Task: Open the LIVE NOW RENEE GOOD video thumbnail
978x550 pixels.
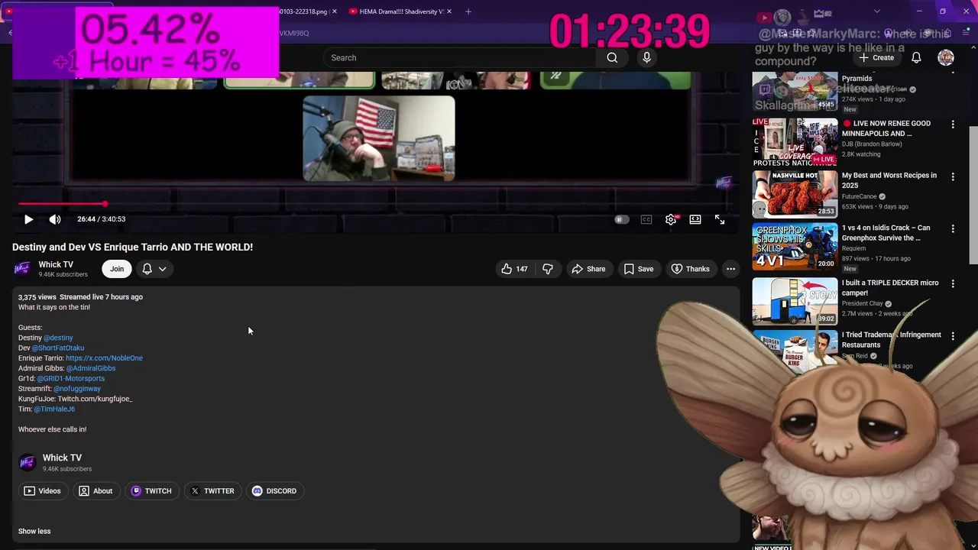Action: pyautogui.click(x=795, y=142)
